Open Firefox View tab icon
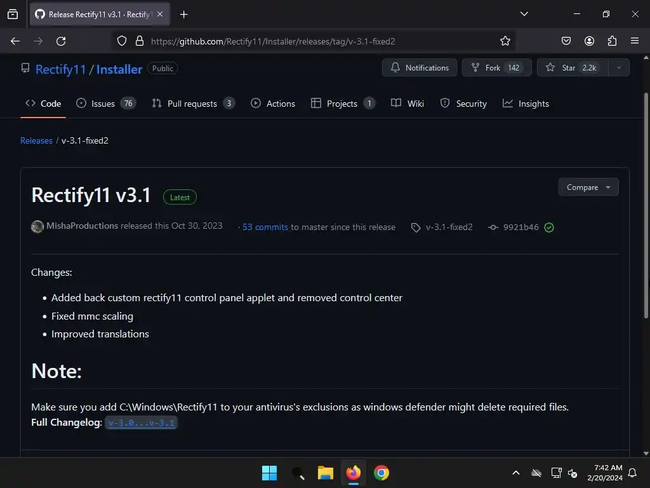 pos(13,14)
